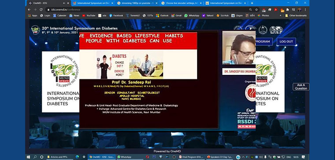Go back to the previous page
The height and width of the screenshot is (160, 335).
pos(29,10)
